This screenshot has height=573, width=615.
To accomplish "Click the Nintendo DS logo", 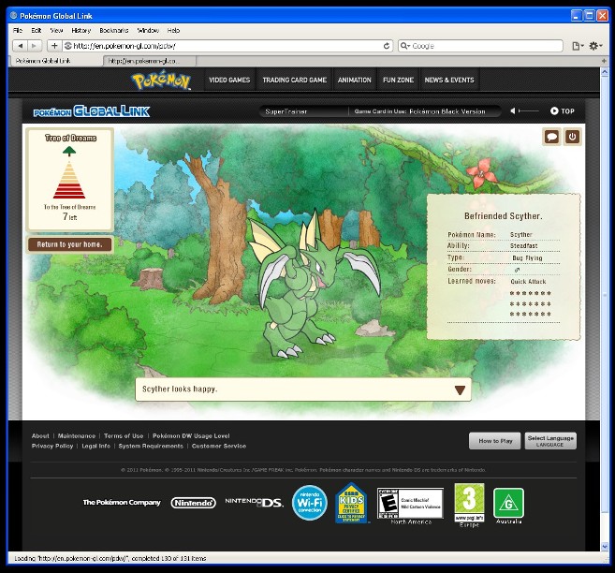I will pyautogui.click(x=254, y=503).
